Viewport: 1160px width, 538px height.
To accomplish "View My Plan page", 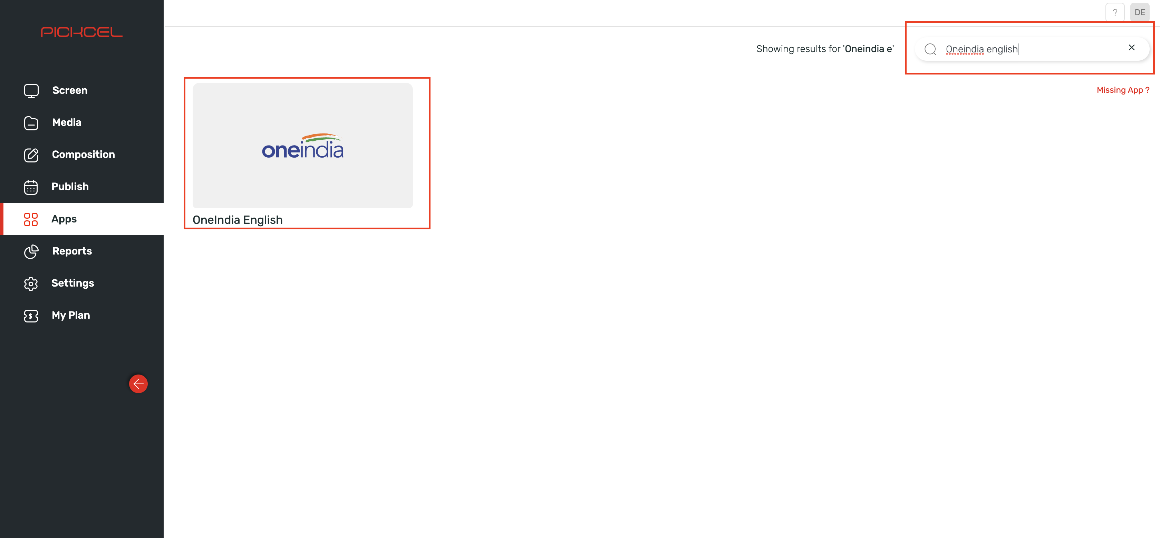I will [x=71, y=315].
